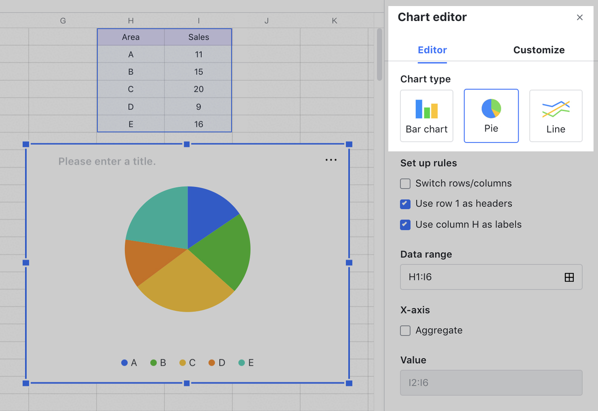Close the Chart editor panel
The height and width of the screenshot is (411, 598).
coord(580,17)
